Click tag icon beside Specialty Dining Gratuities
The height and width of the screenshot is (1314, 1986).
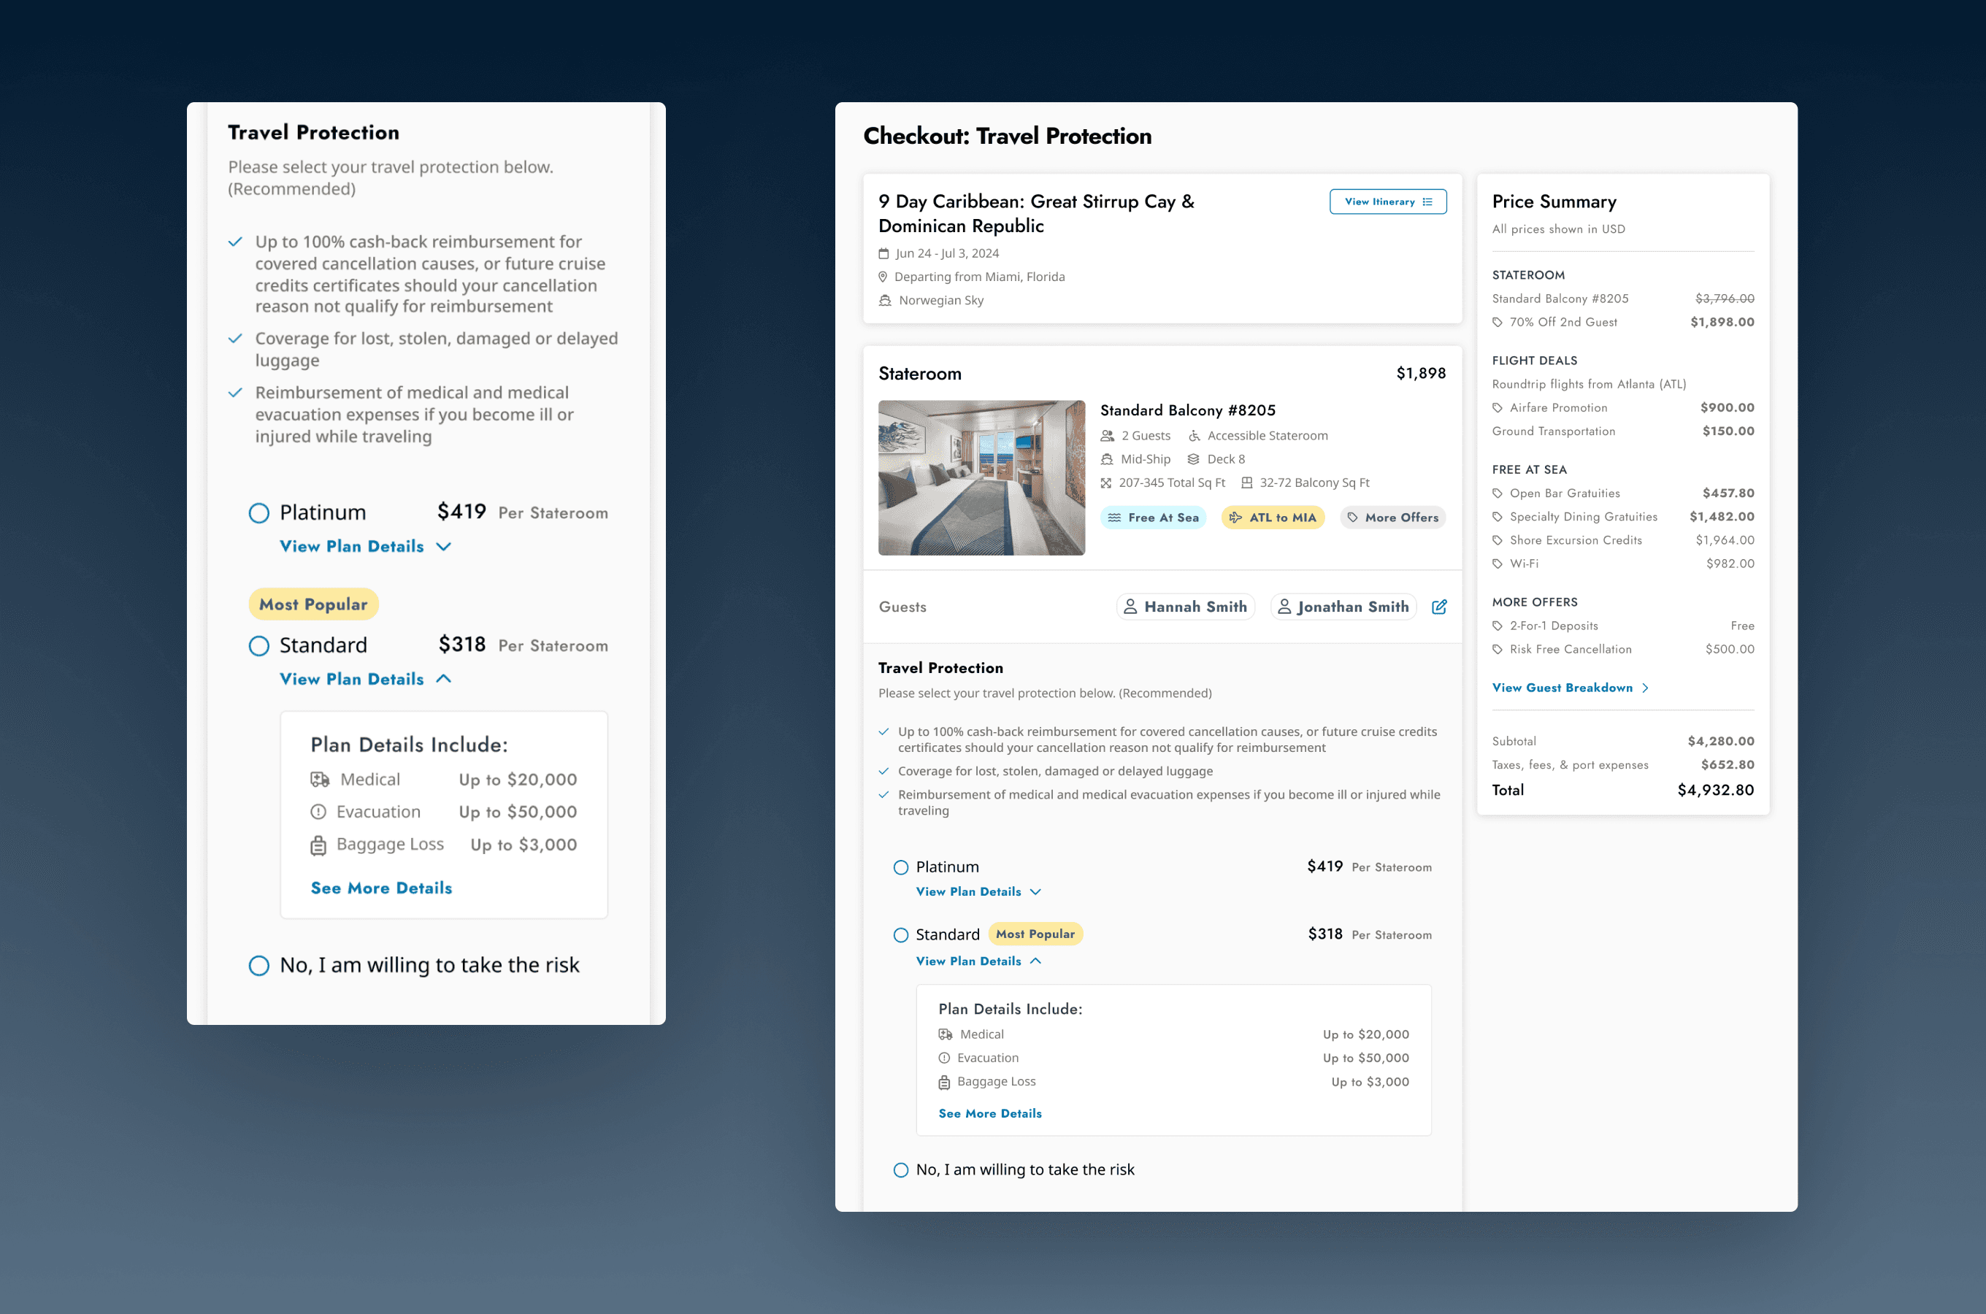coord(1498,517)
